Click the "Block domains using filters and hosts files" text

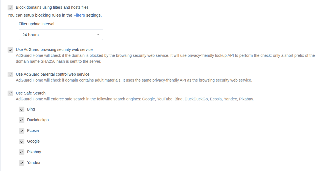pos(52,7)
